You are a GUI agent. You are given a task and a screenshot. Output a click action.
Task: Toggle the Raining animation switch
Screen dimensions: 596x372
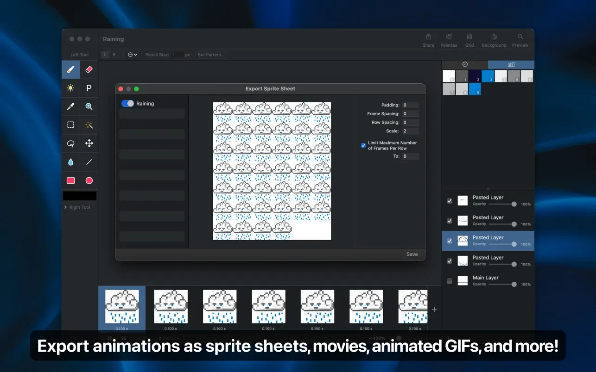click(127, 104)
